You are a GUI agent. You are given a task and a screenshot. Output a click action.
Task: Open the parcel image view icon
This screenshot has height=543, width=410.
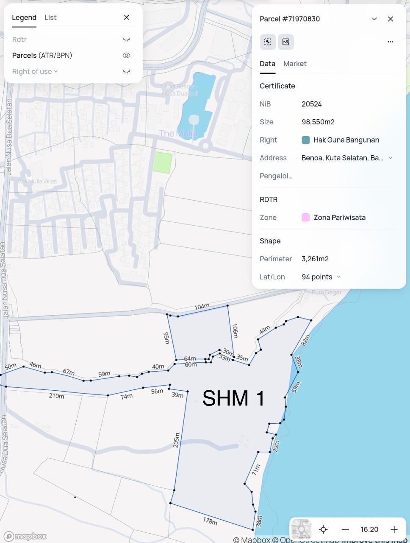point(286,42)
